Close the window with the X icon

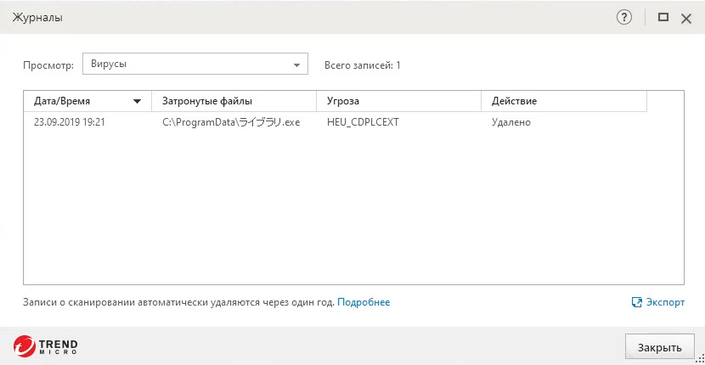(x=686, y=17)
